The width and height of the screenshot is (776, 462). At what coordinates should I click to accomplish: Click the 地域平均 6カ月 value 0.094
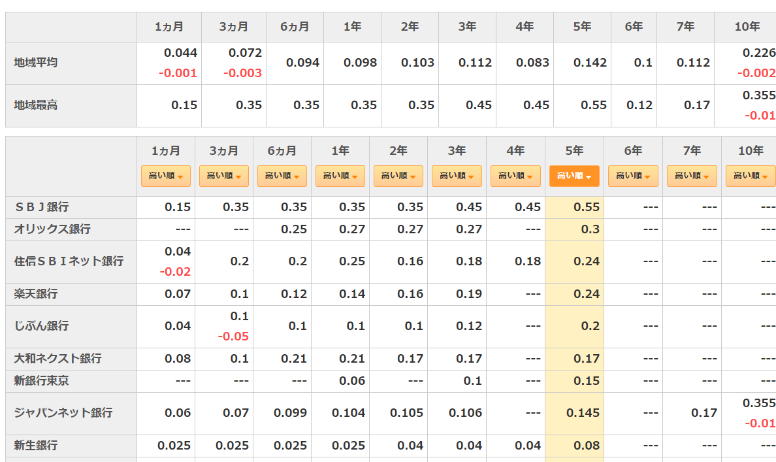[x=302, y=63]
